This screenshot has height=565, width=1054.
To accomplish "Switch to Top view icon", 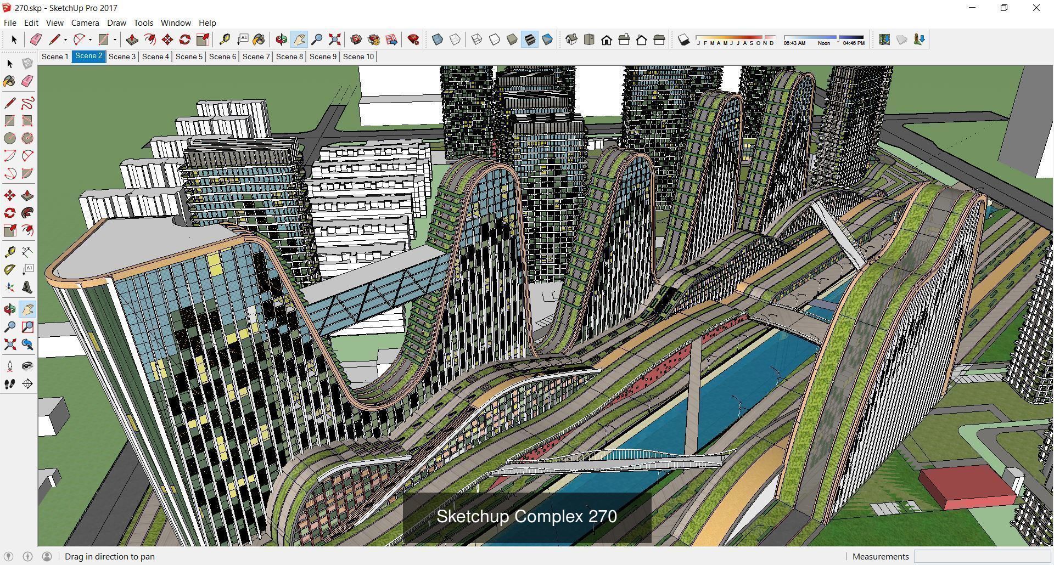I will [589, 39].
